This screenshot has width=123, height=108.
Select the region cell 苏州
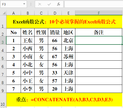coord(69,56)
